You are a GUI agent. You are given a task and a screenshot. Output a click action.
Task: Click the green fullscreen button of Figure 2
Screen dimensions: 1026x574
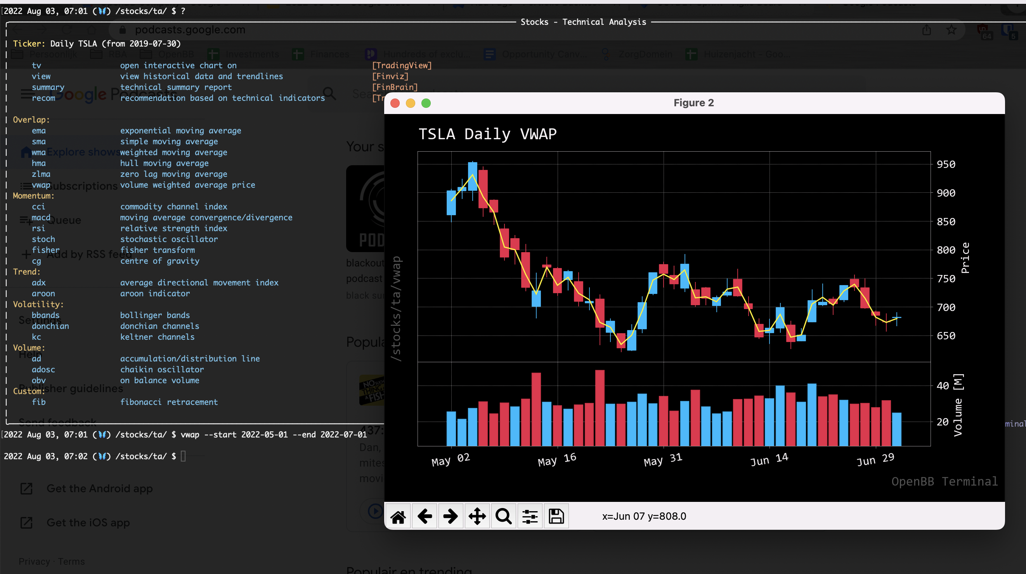[x=426, y=103]
